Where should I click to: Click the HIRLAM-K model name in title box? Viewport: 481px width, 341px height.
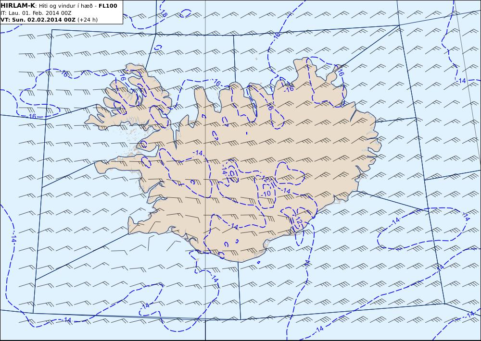point(18,6)
